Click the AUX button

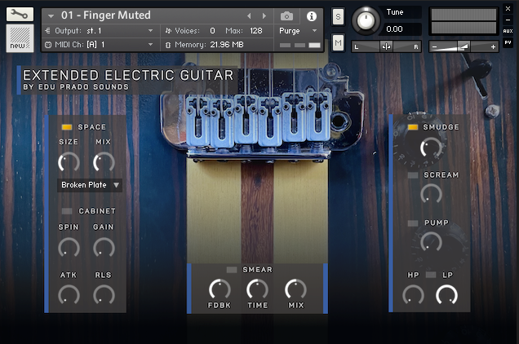click(508, 30)
